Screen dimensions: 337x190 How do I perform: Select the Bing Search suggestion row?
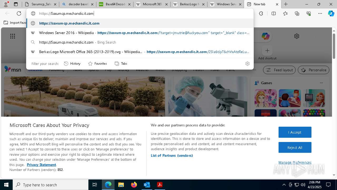click(x=140, y=42)
